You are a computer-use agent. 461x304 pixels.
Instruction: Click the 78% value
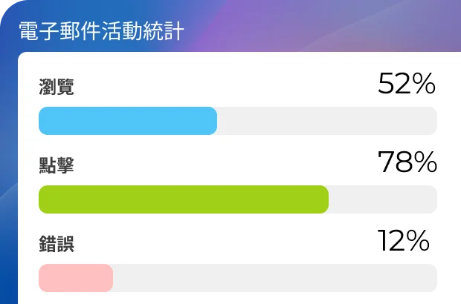click(x=407, y=162)
